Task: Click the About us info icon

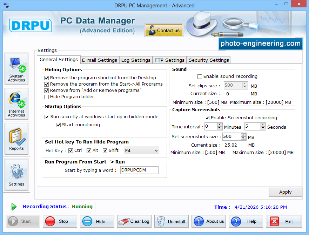Action: coord(199,221)
